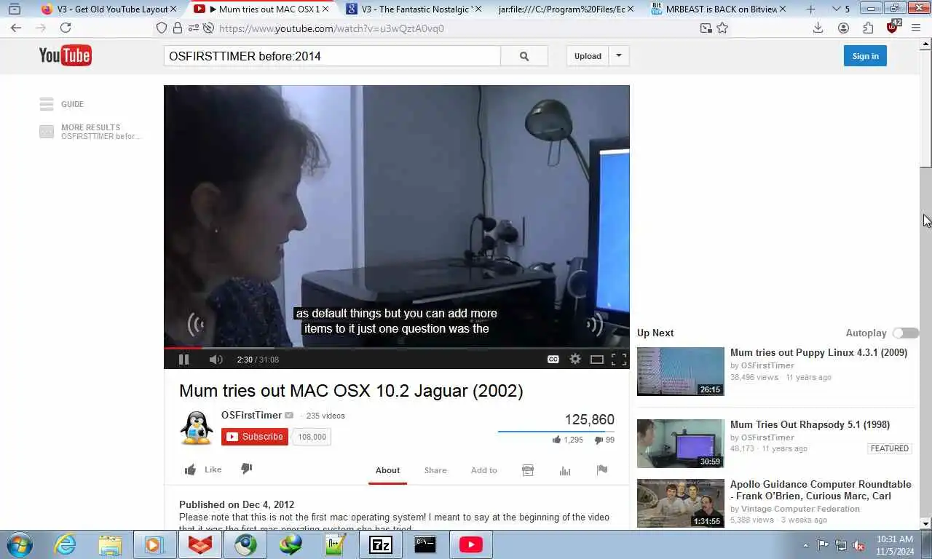Show the video statistics icon

[565, 470]
